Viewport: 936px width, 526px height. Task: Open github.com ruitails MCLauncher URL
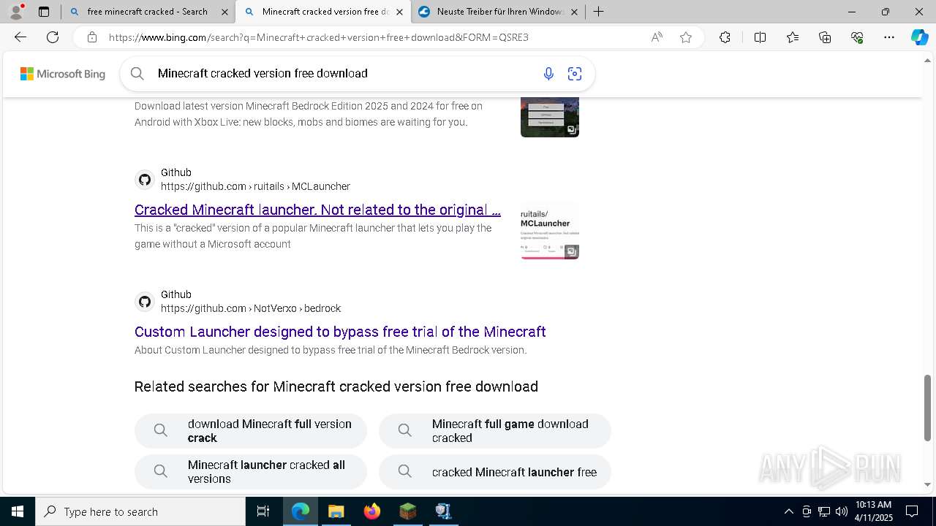click(255, 186)
